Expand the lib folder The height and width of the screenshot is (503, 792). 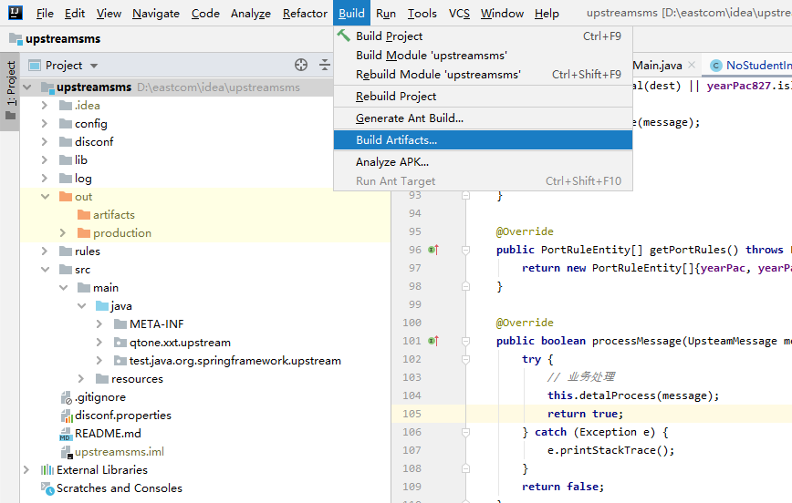pos(45,160)
